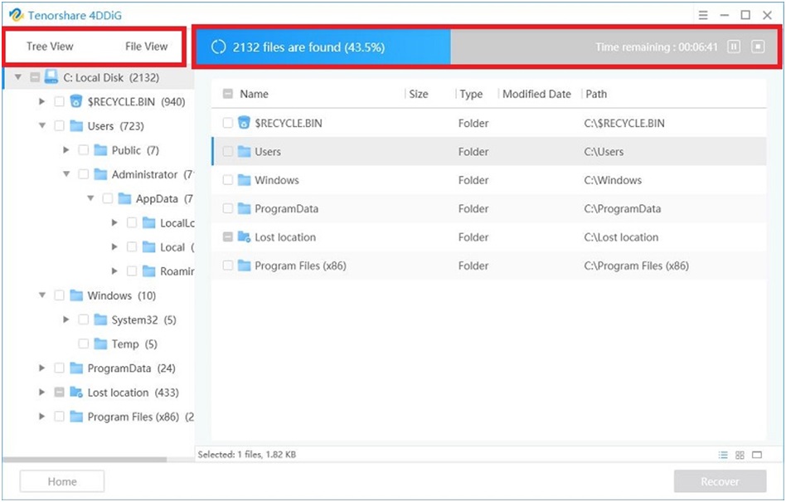
Task: Select the Tree View tab
Action: point(49,46)
